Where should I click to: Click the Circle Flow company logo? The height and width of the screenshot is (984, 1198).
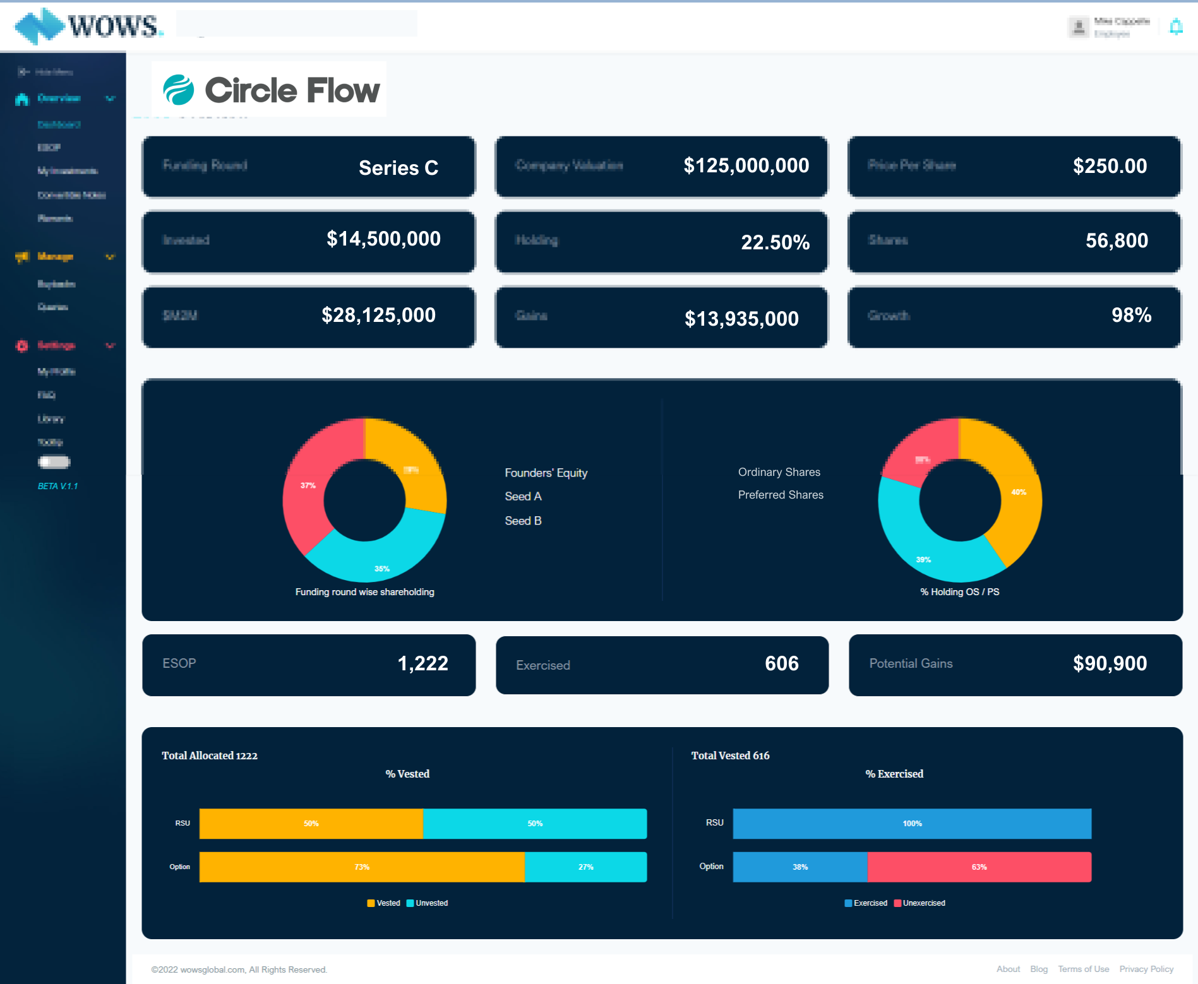[270, 90]
